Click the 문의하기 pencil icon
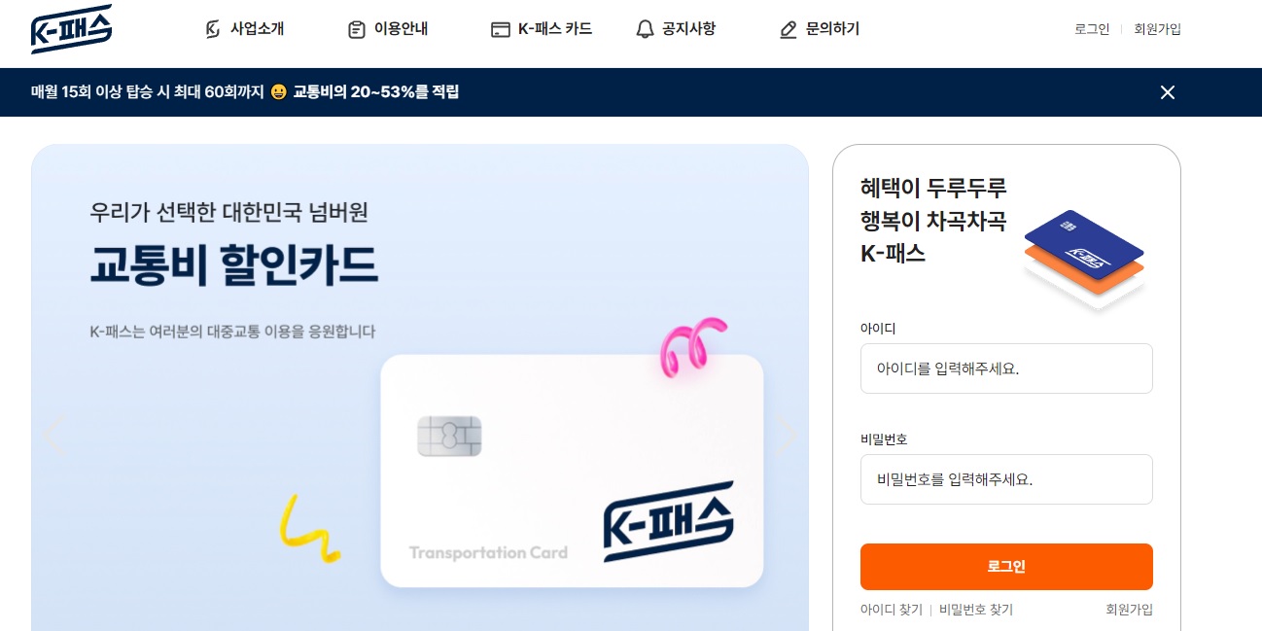 coord(789,29)
